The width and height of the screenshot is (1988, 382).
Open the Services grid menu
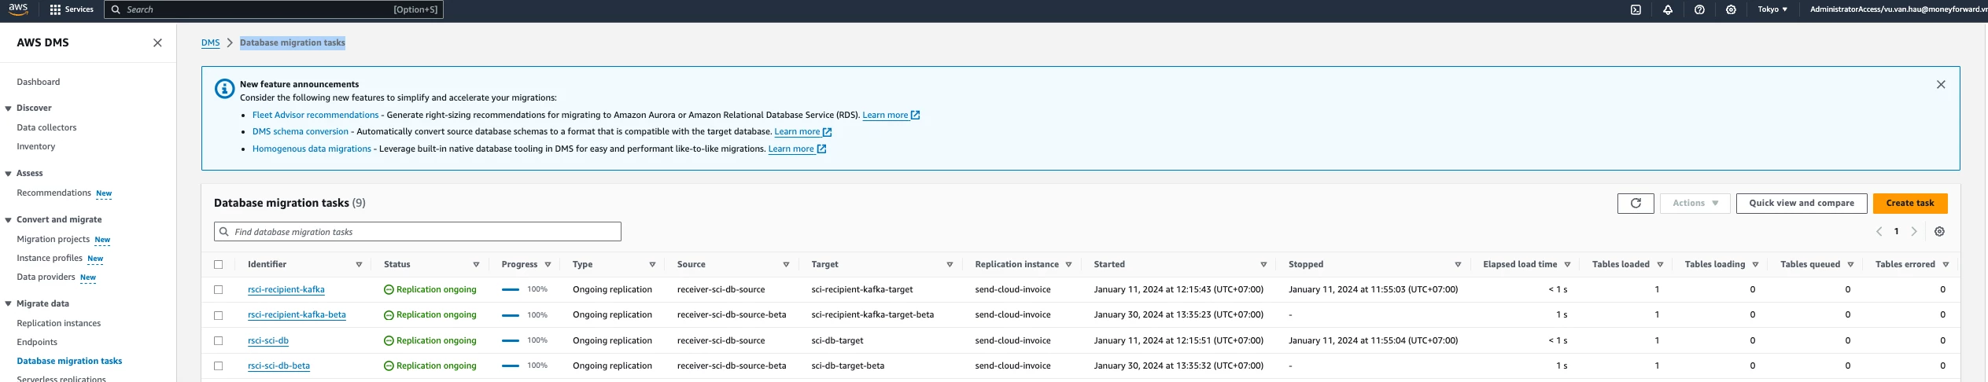72,9
